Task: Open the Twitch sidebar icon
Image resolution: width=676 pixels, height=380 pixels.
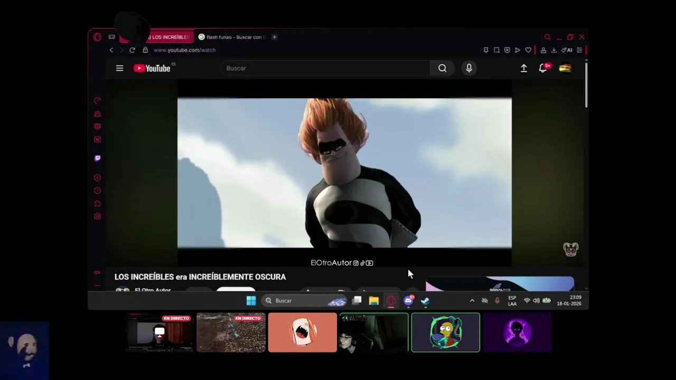Action: pos(97,158)
